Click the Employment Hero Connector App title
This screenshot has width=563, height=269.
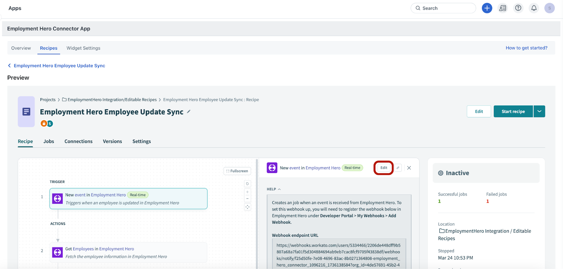point(49,29)
